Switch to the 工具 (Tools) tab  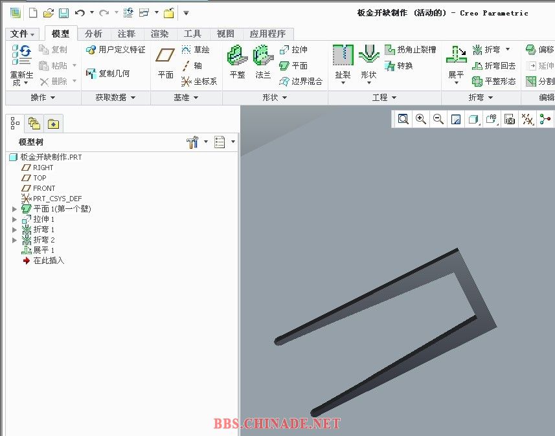(192, 34)
